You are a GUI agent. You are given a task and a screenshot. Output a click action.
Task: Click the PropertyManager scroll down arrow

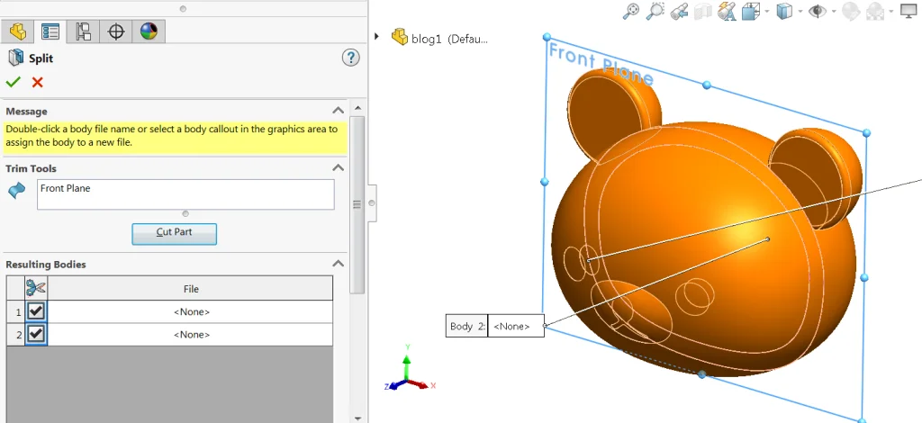tap(358, 418)
